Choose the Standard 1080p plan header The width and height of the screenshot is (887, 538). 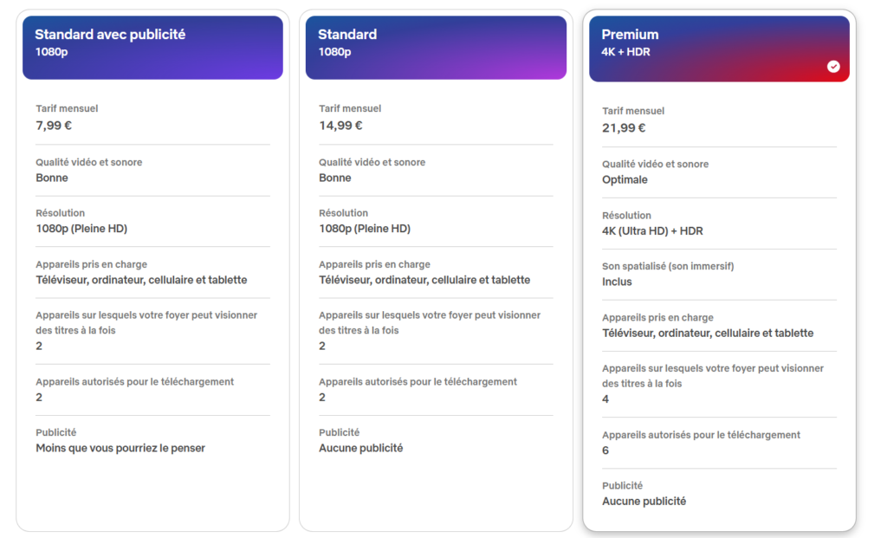point(436,48)
